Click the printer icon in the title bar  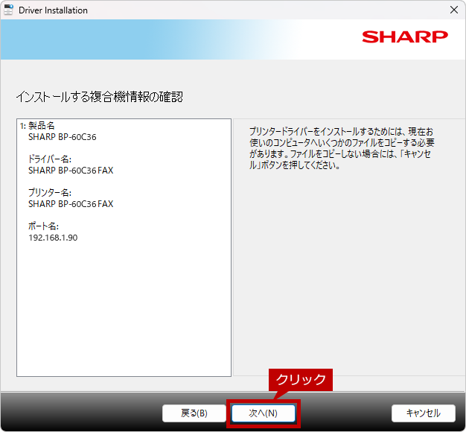[x=8, y=10]
